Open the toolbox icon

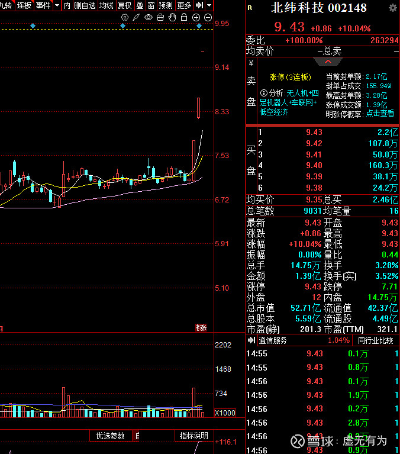click(160, 17)
